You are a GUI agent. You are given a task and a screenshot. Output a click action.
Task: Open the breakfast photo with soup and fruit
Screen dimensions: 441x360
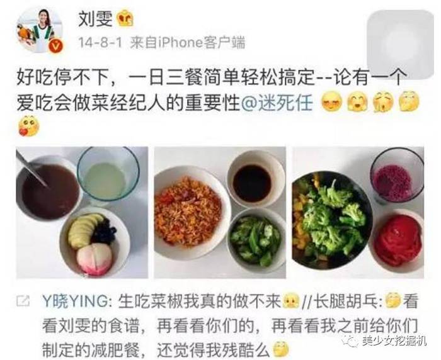click(x=82, y=213)
